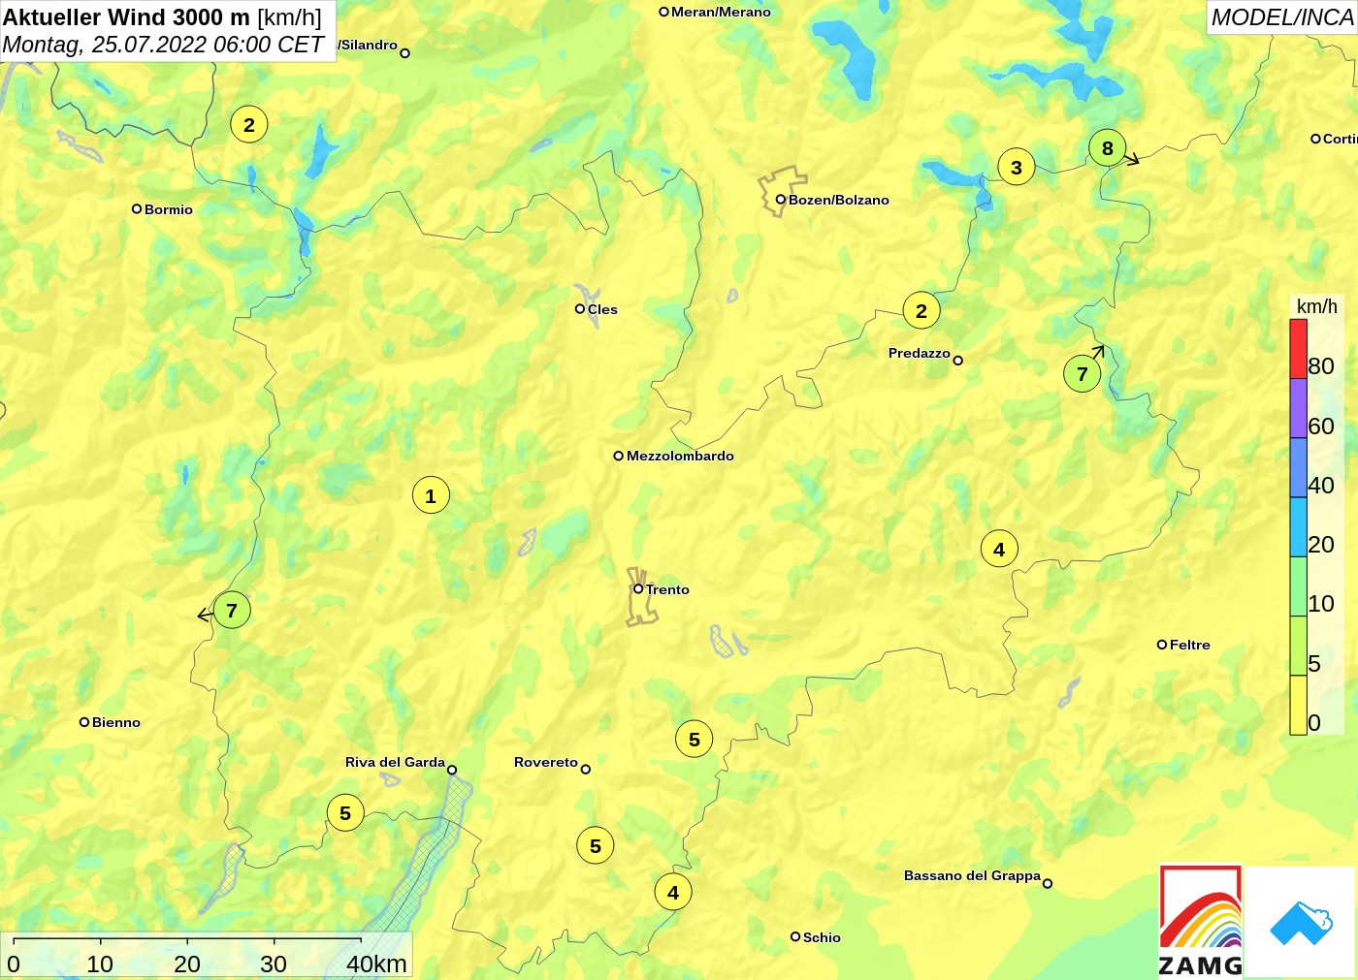Select wind marker 5 northeast of Rovereto

[x=695, y=740]
